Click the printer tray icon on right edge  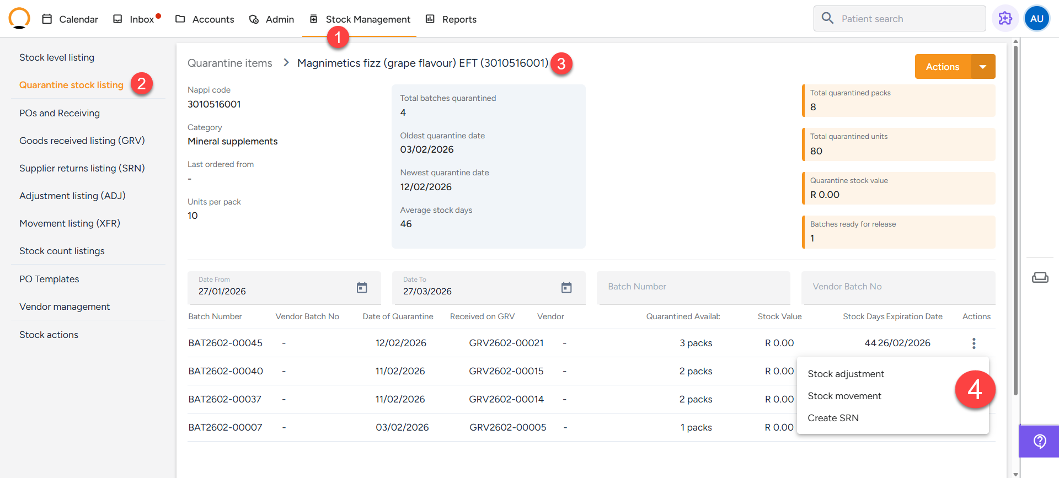coord(1040,277)
